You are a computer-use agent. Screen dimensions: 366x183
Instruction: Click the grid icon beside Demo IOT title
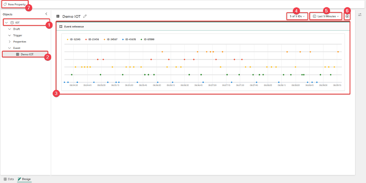coord(58,16)
